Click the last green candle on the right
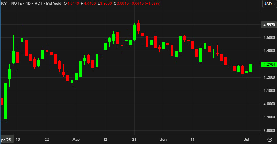Viewport: 277px width, 144px height. pos(251,68)
